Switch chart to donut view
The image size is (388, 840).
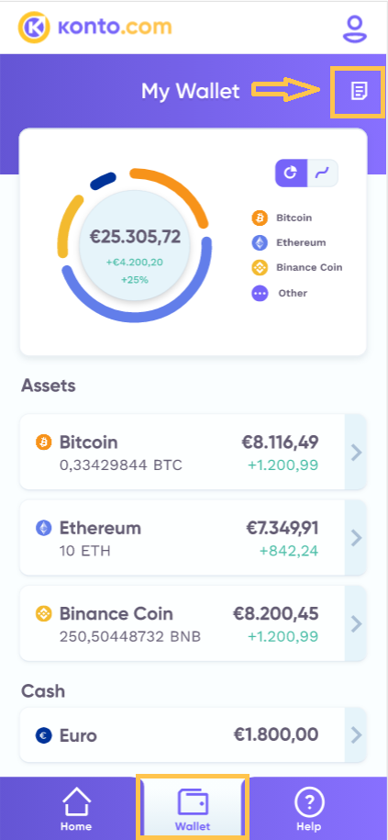291,173
